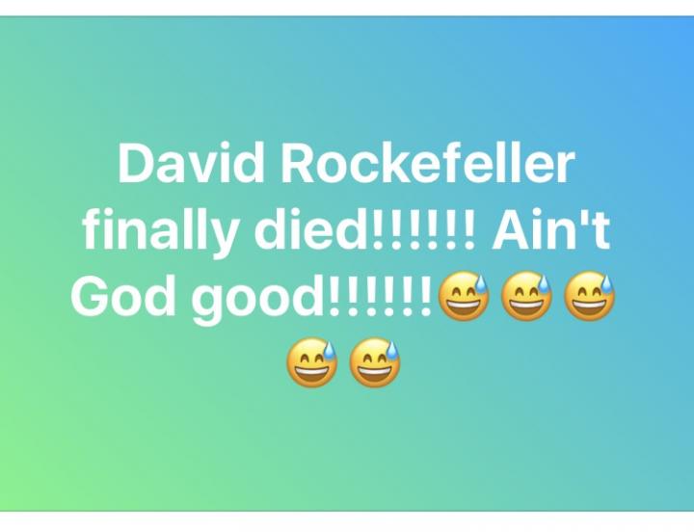Click the word "God" in the post

[125, 296]
